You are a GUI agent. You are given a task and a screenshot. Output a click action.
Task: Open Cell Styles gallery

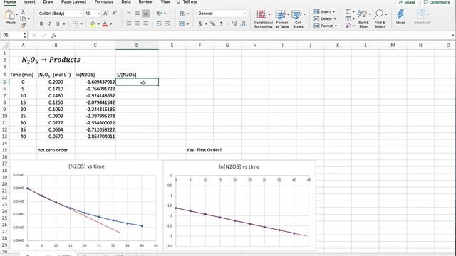pos(298,18)
